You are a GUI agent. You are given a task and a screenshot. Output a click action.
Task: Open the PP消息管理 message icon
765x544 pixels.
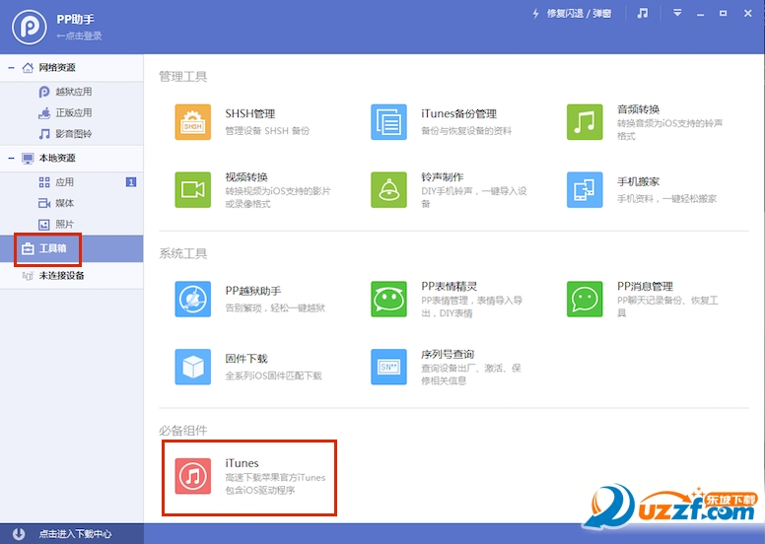coord(585,299)
